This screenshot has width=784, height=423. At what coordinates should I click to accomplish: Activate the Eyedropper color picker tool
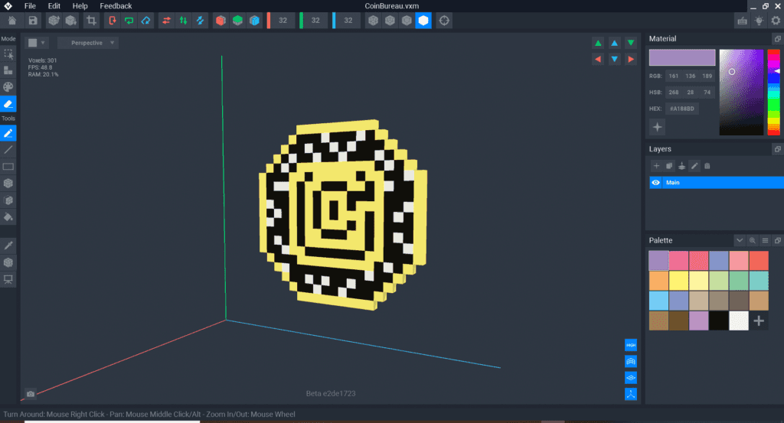pyautogui.click(x=8, y=245)
